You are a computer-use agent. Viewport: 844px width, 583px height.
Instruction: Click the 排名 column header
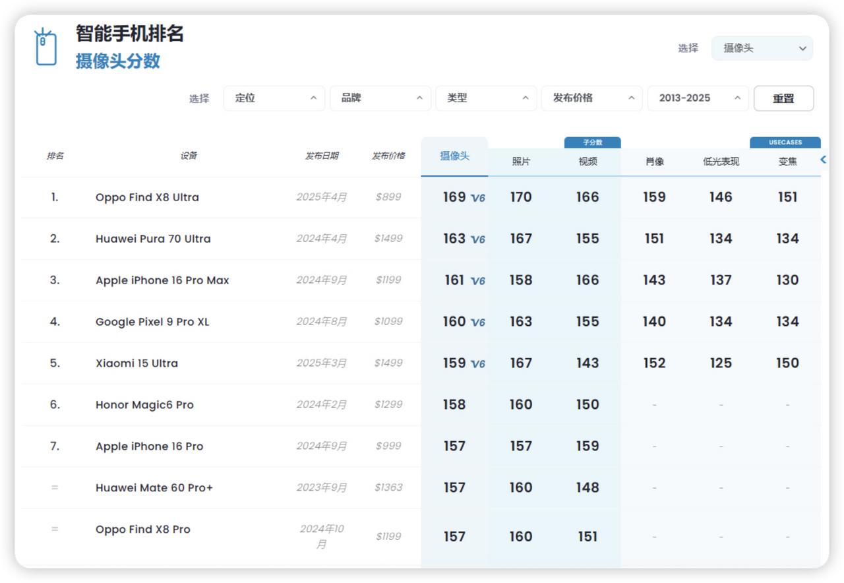click(55, 156)
